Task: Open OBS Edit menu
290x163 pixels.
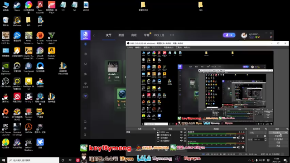Action: 138,48
